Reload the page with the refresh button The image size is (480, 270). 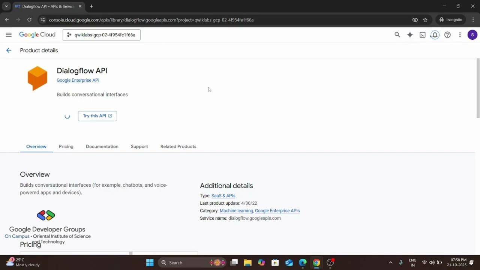(29, 19)
